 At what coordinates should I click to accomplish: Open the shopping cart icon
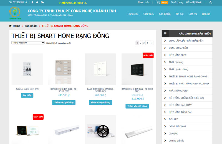click(158, 2)
